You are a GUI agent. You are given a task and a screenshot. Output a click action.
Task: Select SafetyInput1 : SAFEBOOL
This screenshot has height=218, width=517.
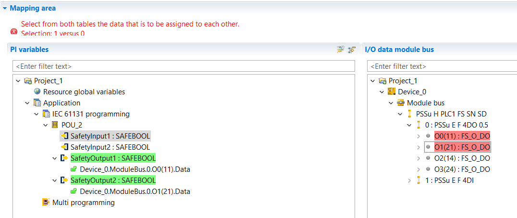pyautogui.click(x=110, y=136)
